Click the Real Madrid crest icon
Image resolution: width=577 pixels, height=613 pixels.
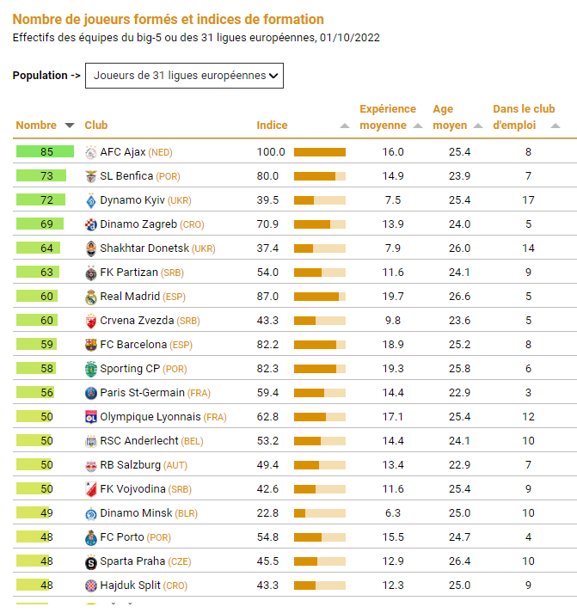pyautogui.click(x=91, y=297)
